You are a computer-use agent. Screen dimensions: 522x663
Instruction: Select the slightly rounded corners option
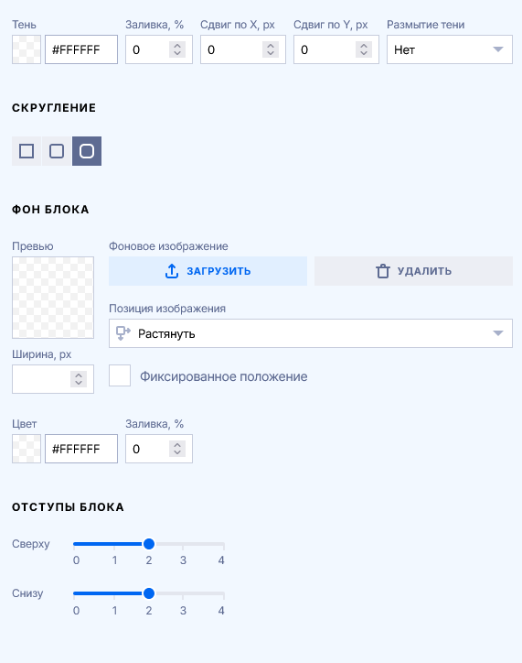[57, 151]
